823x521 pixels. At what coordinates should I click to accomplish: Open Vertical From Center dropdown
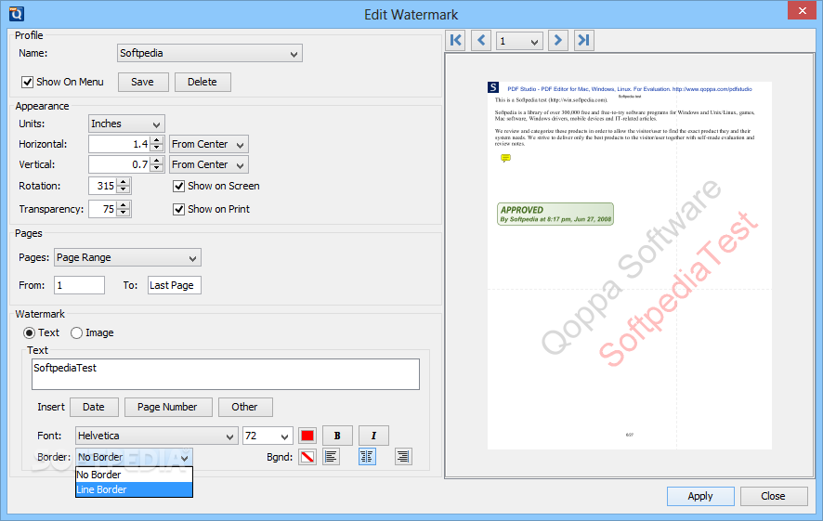coord(209,164)
